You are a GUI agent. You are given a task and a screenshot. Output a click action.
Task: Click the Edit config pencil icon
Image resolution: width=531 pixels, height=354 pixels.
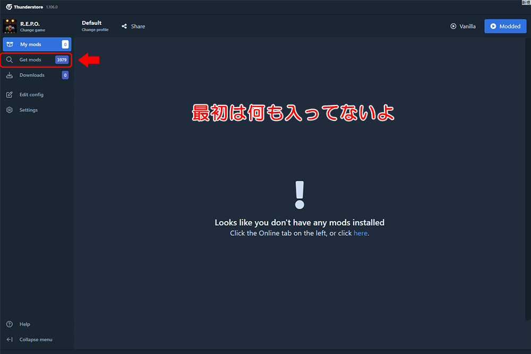[9, 95]
